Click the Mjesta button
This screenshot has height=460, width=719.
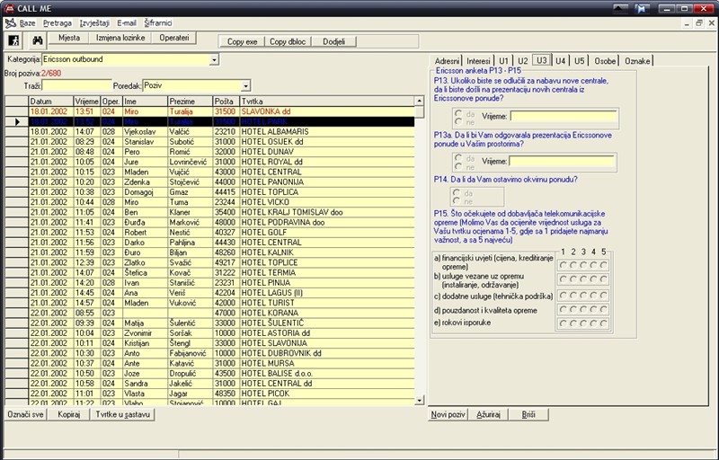tap(69, 38)
